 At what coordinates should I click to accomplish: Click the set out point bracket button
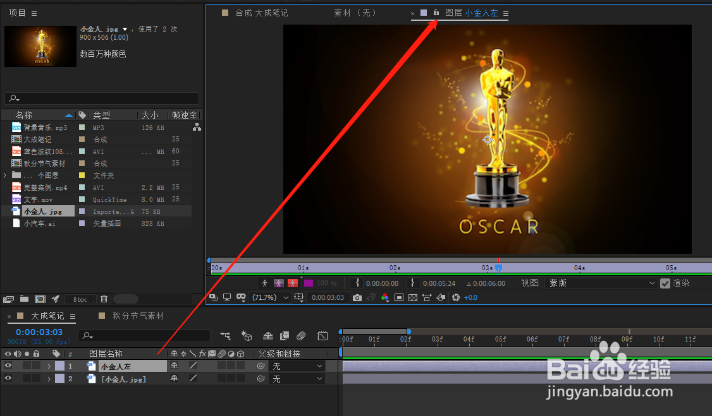[412, 283]
